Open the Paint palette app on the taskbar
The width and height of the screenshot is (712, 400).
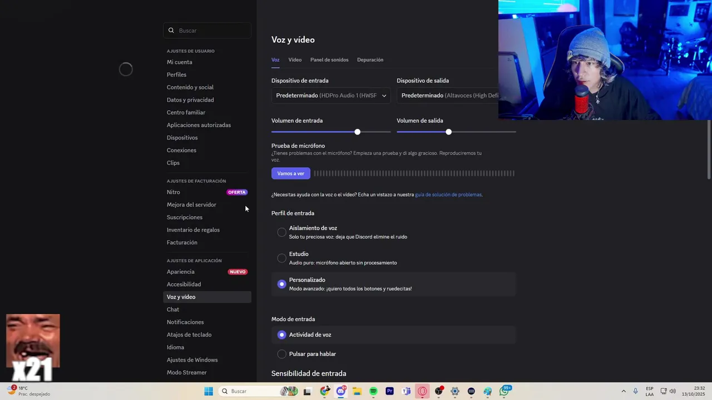point(487,391)
